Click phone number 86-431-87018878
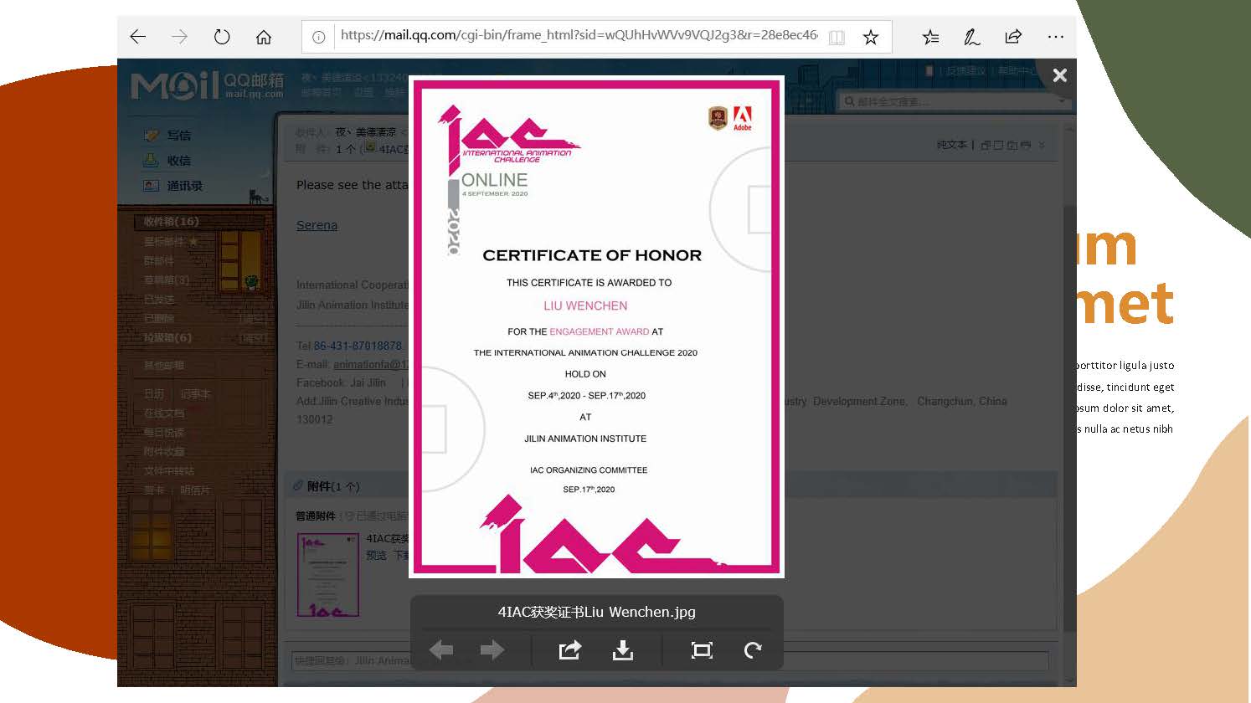 358,346
